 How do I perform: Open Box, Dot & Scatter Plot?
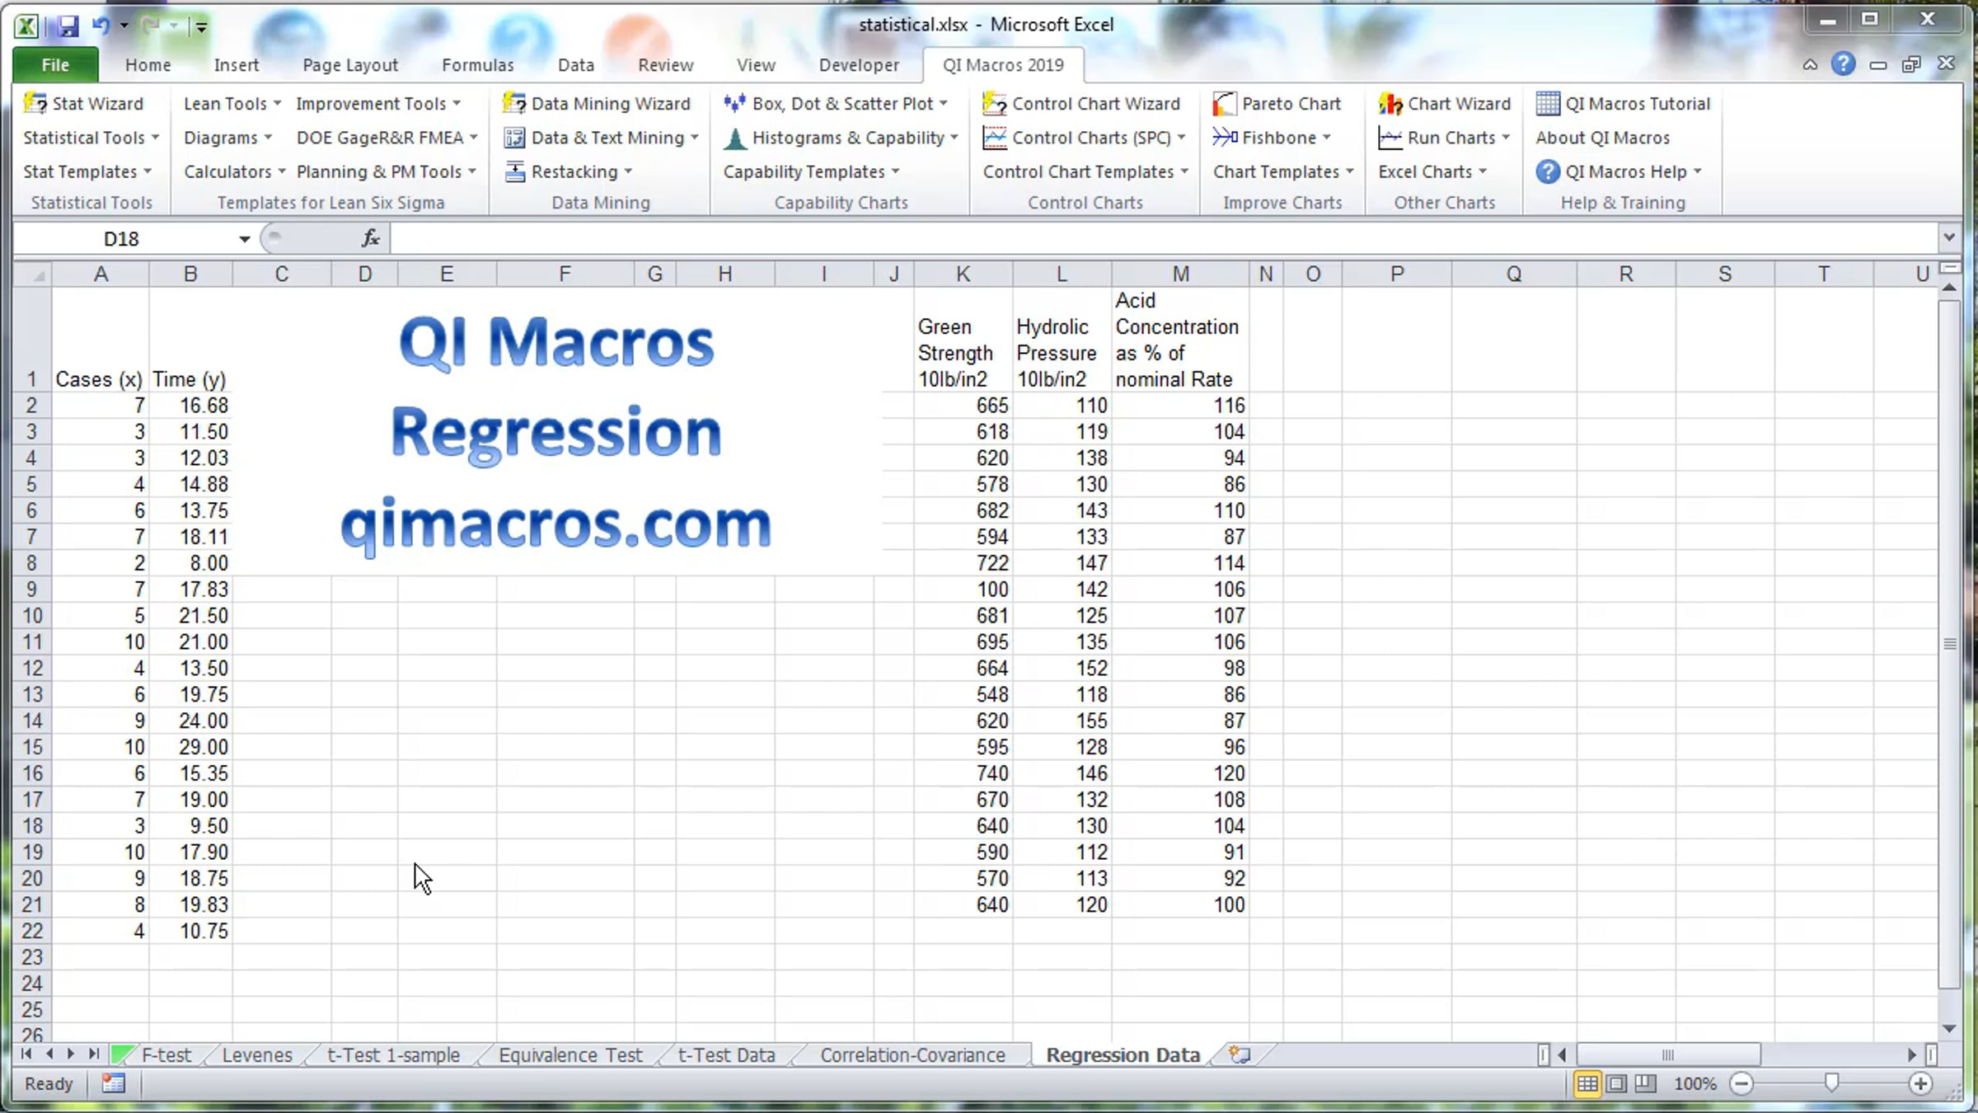(x=835, y=103)
